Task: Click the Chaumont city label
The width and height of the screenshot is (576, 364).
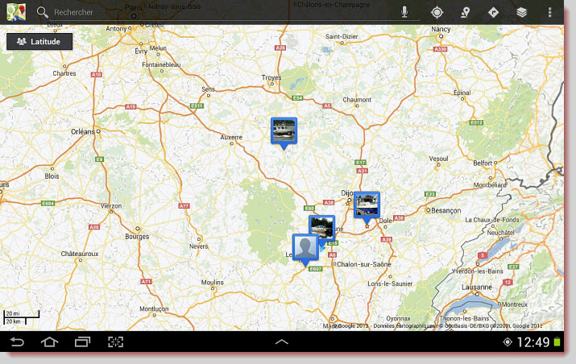Action: (357, 100)
